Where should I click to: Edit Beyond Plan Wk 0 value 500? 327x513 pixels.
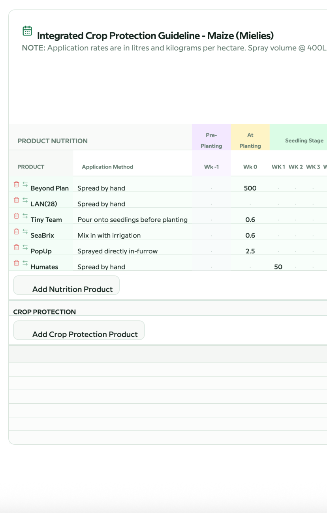(x=250, y=188)
